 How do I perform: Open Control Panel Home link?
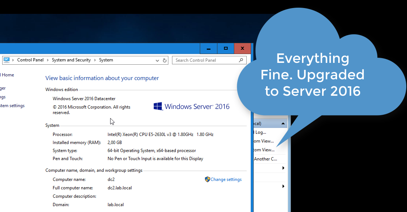point(7,75)
